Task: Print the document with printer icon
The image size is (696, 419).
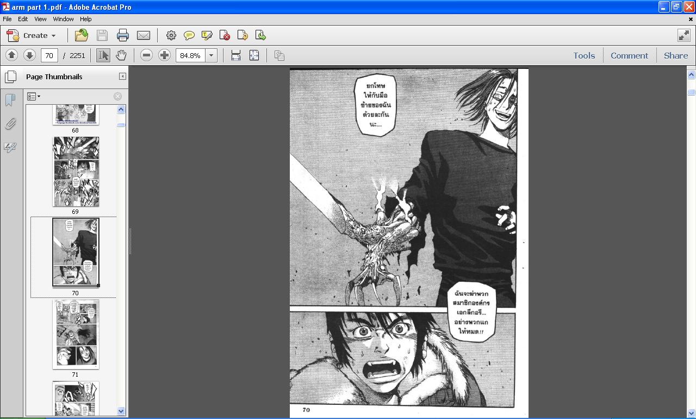Action: pos(122,35)
